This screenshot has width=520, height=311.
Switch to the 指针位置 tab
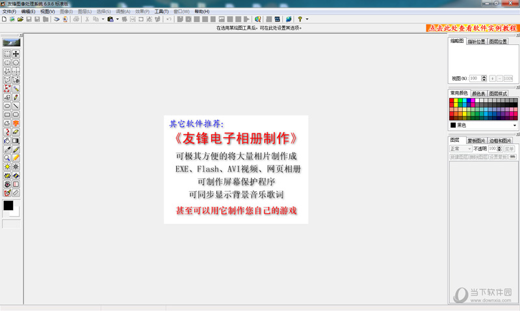(x=476, y=42)
